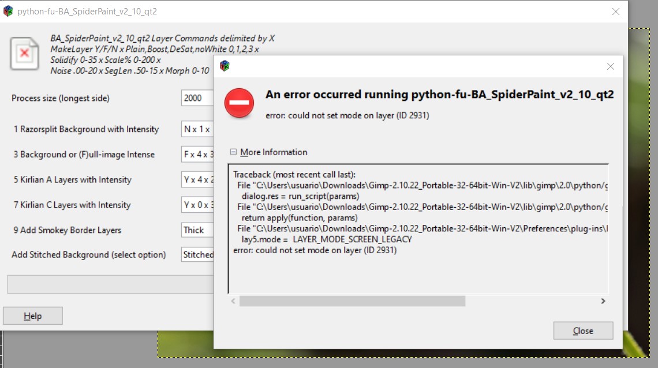Collapse the More Information expander
Screen dimensions: 658x368
[233, 152]
